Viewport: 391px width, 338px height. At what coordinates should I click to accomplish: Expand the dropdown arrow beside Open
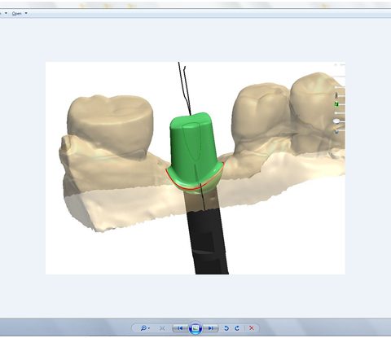(26, 13)
